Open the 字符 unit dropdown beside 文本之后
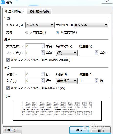 [x=50, y=53]
